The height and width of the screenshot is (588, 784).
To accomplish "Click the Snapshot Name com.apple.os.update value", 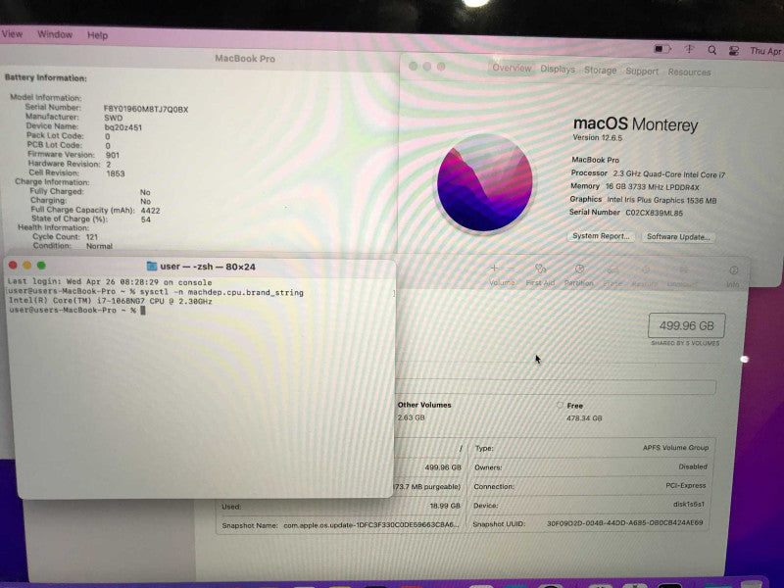I will (370, 525).
